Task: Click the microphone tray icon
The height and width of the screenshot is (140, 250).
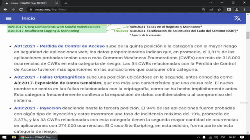Action: click(x=204, y=137)
